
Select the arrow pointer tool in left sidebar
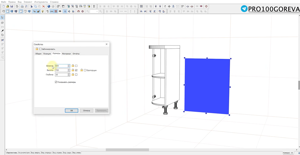coord(2,18)
